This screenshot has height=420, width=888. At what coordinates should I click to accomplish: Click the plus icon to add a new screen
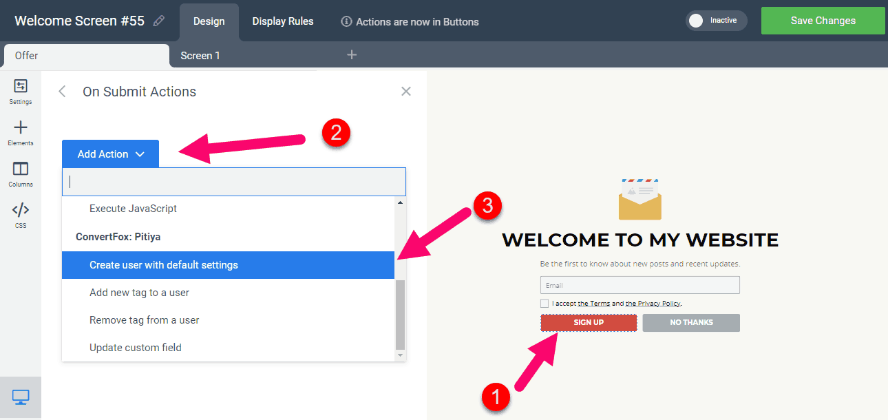(352, 54)
